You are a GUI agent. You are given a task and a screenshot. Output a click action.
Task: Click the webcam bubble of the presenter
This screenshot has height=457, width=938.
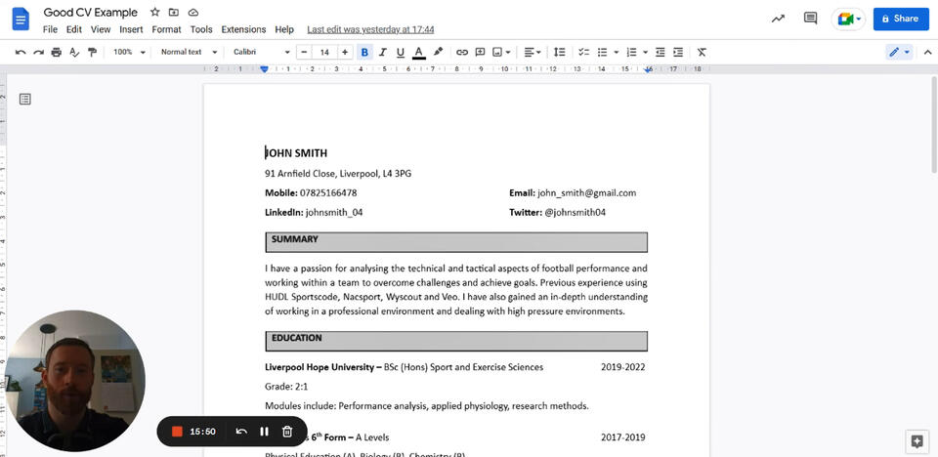(x=73, y=379)
